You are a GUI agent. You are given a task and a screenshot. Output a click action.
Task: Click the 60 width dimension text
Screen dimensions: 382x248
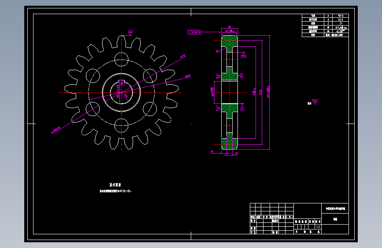(230, 27)
